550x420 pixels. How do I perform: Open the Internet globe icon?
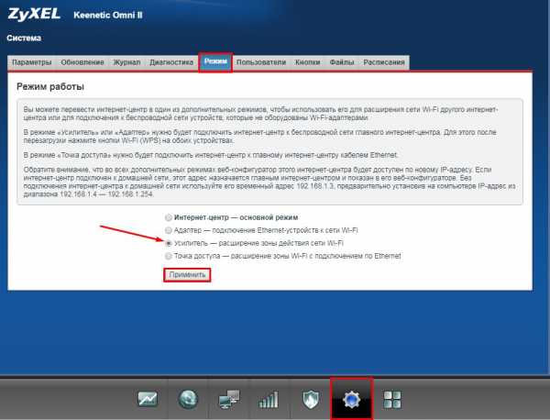pyautogui.click(x=188, y=399)
